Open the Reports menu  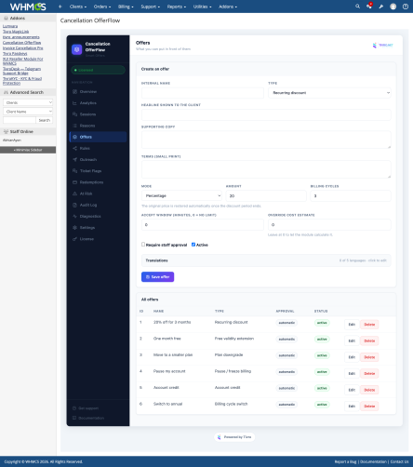tap(177, 7)
